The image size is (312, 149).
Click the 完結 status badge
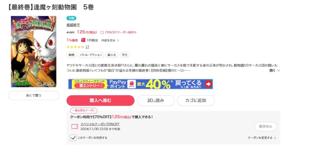(x=71, y=18)
